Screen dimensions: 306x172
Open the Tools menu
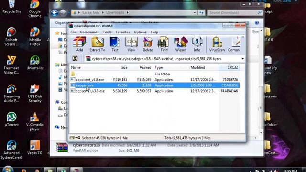coord(107,32)
